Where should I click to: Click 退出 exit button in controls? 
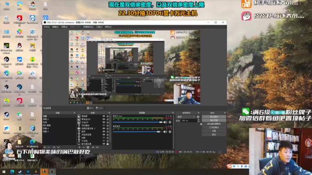coord(214,135)
